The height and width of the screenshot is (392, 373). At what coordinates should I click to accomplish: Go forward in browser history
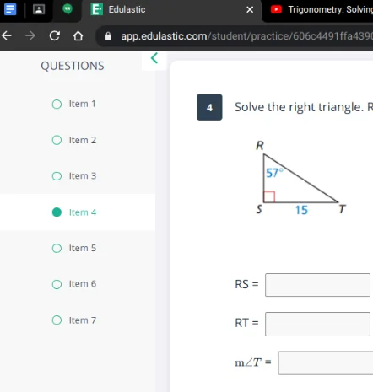coord(30,35)
